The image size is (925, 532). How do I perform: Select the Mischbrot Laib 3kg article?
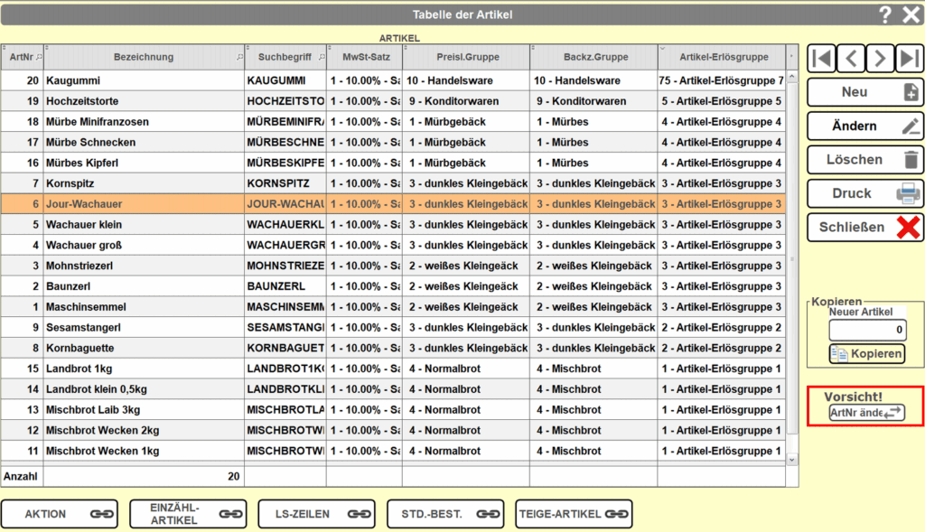point(393,410)
